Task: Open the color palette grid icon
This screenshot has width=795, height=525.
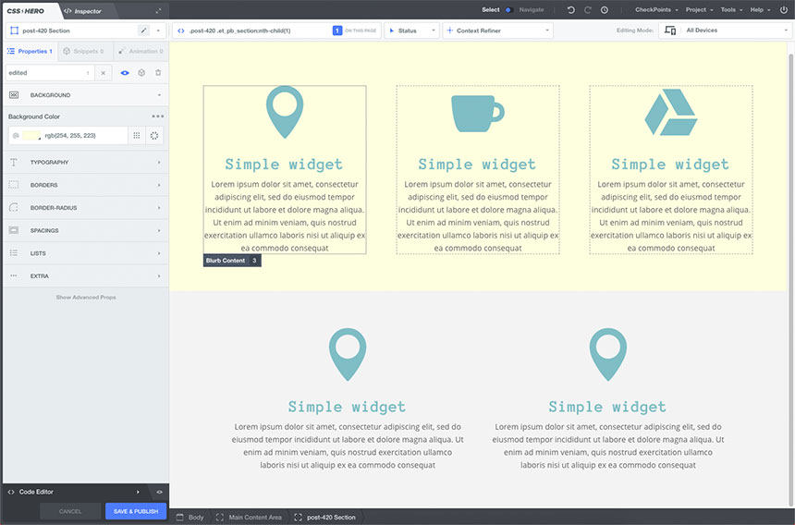Action: (x=137, y=135)
